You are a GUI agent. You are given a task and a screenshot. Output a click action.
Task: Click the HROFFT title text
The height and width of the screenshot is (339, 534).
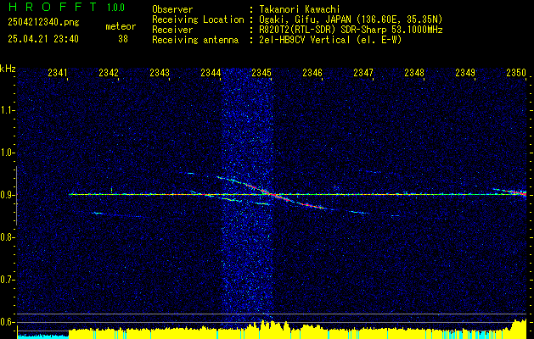point(53,7)
